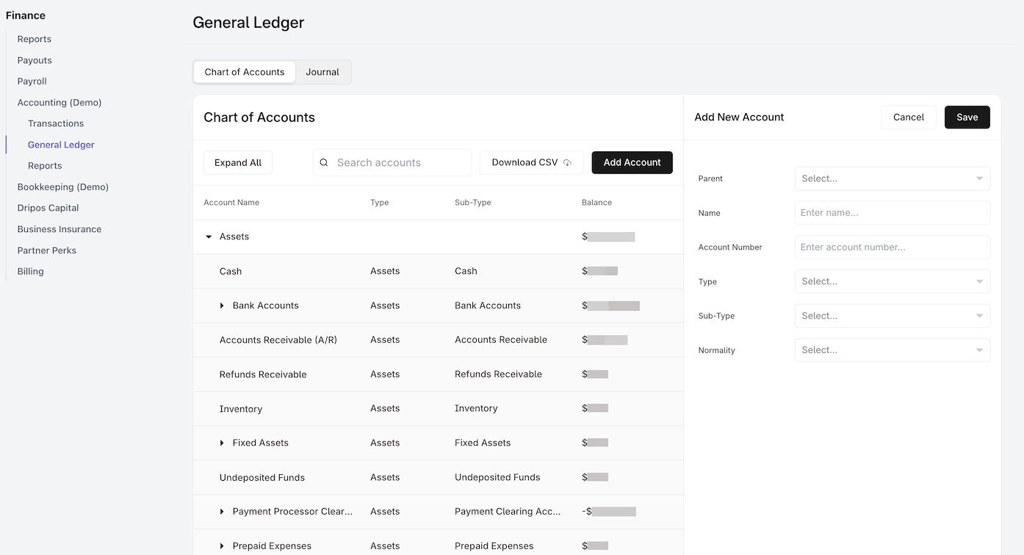Click the Refunds Receivable account name

pyautogui.click(x=263, y=374)
